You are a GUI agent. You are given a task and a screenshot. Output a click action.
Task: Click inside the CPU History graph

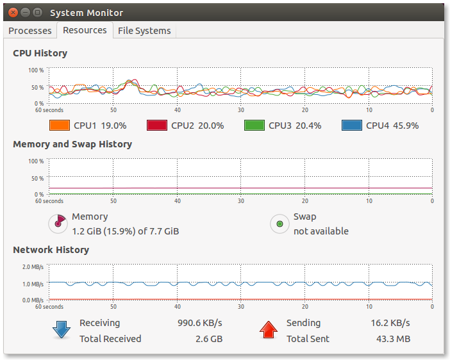point(240,85)
